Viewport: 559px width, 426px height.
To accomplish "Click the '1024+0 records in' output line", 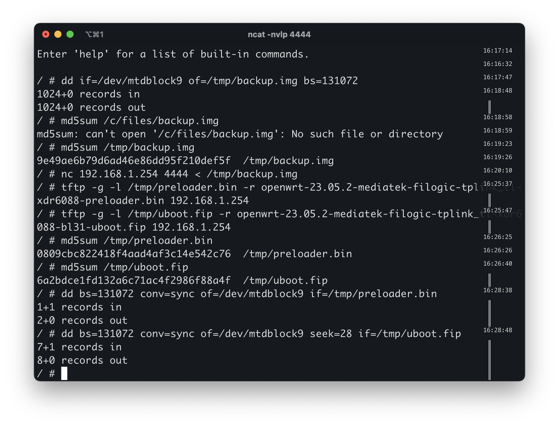I will 88,94.
